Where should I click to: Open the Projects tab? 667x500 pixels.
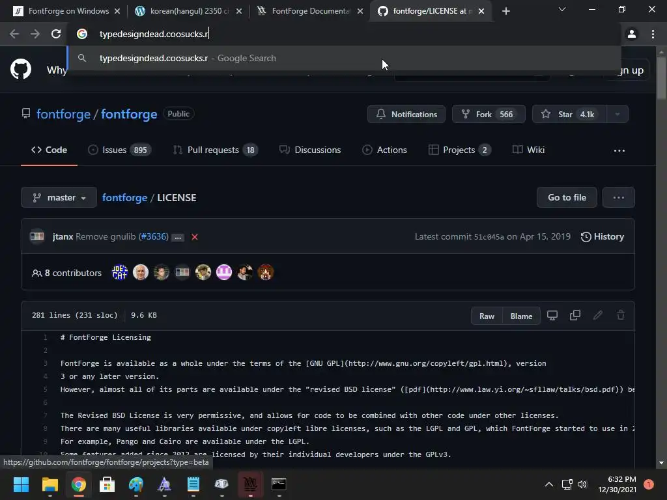(x=460, y=150)
